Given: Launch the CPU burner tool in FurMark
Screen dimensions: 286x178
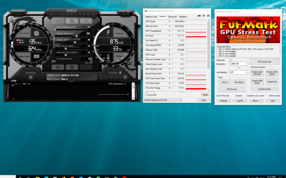Looking at the screenshot, I should [x=232, y=89].
